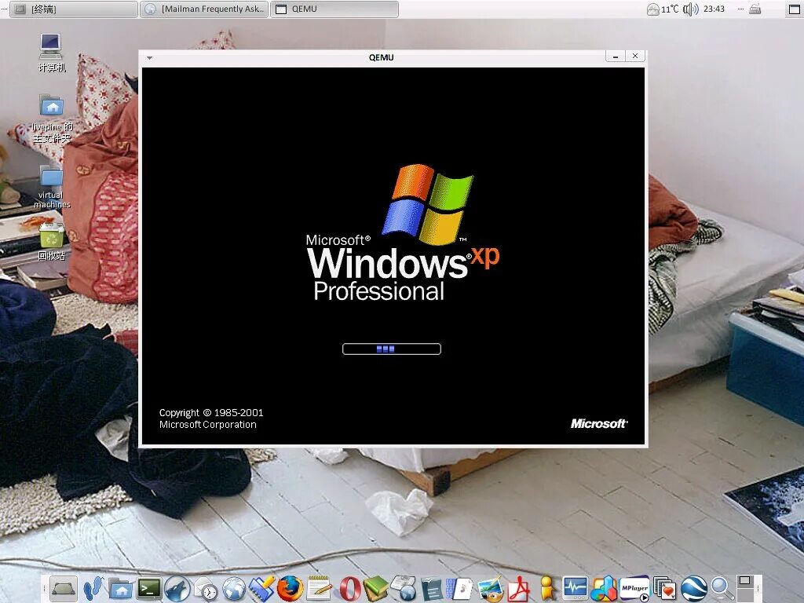Image resolution: width=804 pixels, height=603 pixels.
Task: Open the home folder icon in dock
Action: pos(121,589)
